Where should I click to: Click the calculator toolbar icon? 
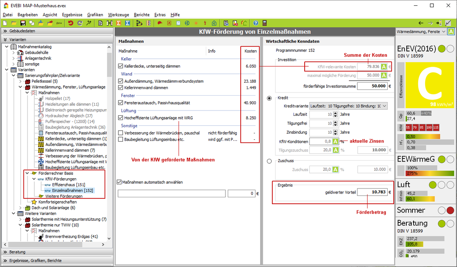tap(265, 23)
